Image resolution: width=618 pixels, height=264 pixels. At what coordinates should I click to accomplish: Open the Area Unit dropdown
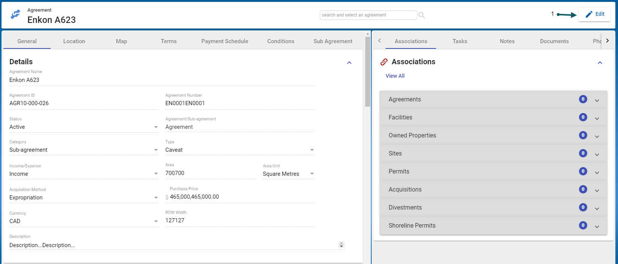[312, 174]
